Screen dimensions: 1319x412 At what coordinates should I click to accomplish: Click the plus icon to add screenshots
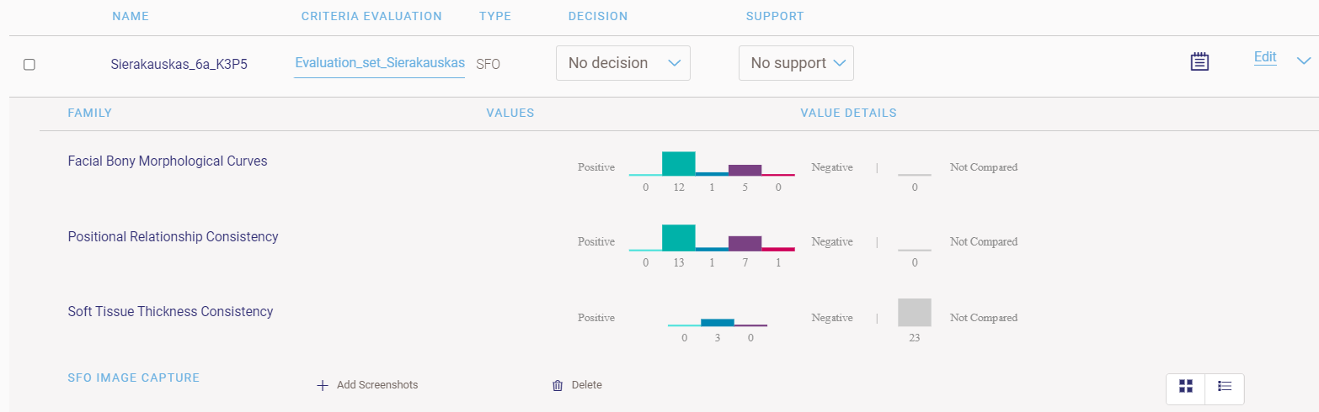pyautogui.click(x=322, y=386)
